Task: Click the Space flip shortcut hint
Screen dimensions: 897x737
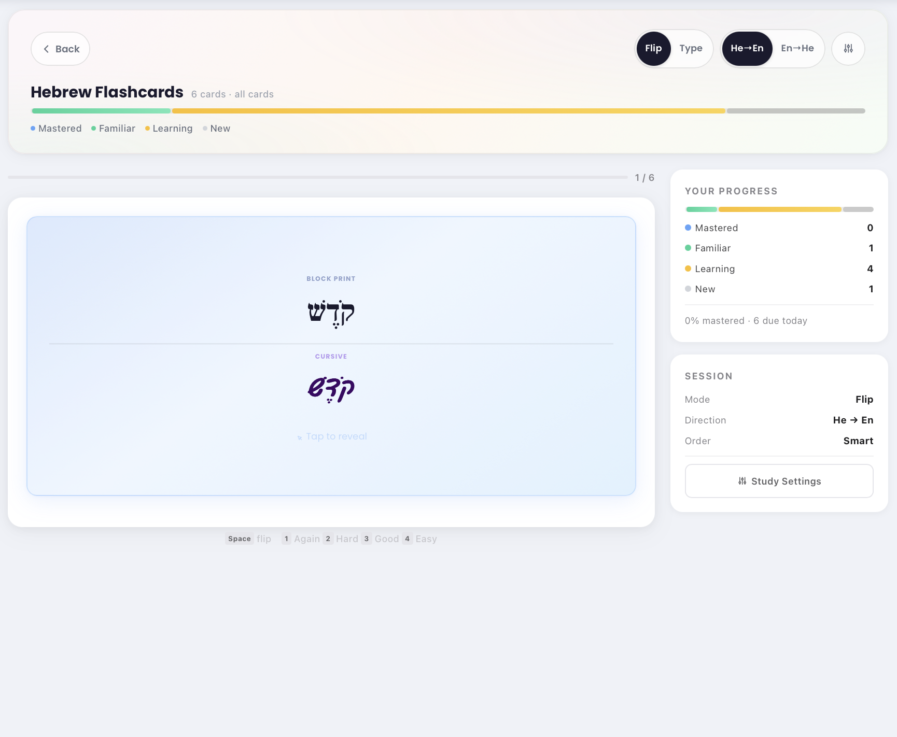Action: pos(248,539)
